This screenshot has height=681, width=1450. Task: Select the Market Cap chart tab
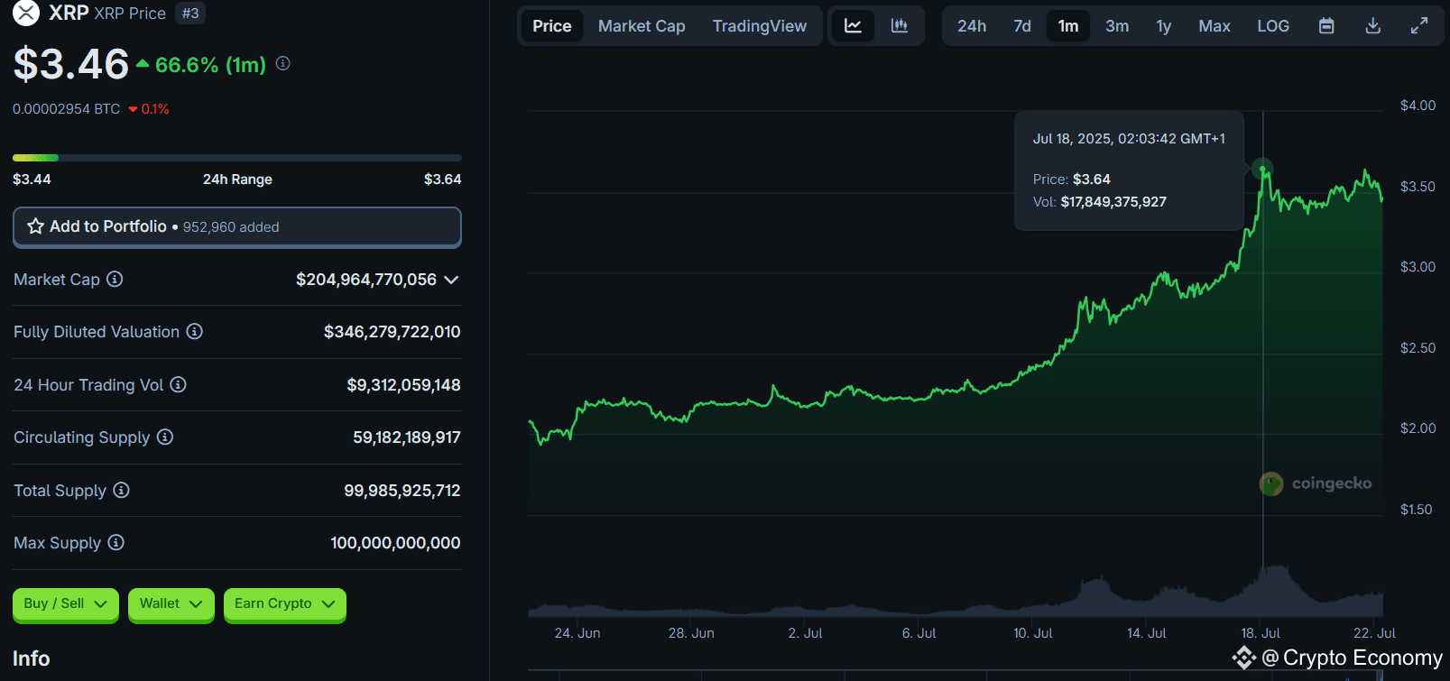(x=642, y=26)
